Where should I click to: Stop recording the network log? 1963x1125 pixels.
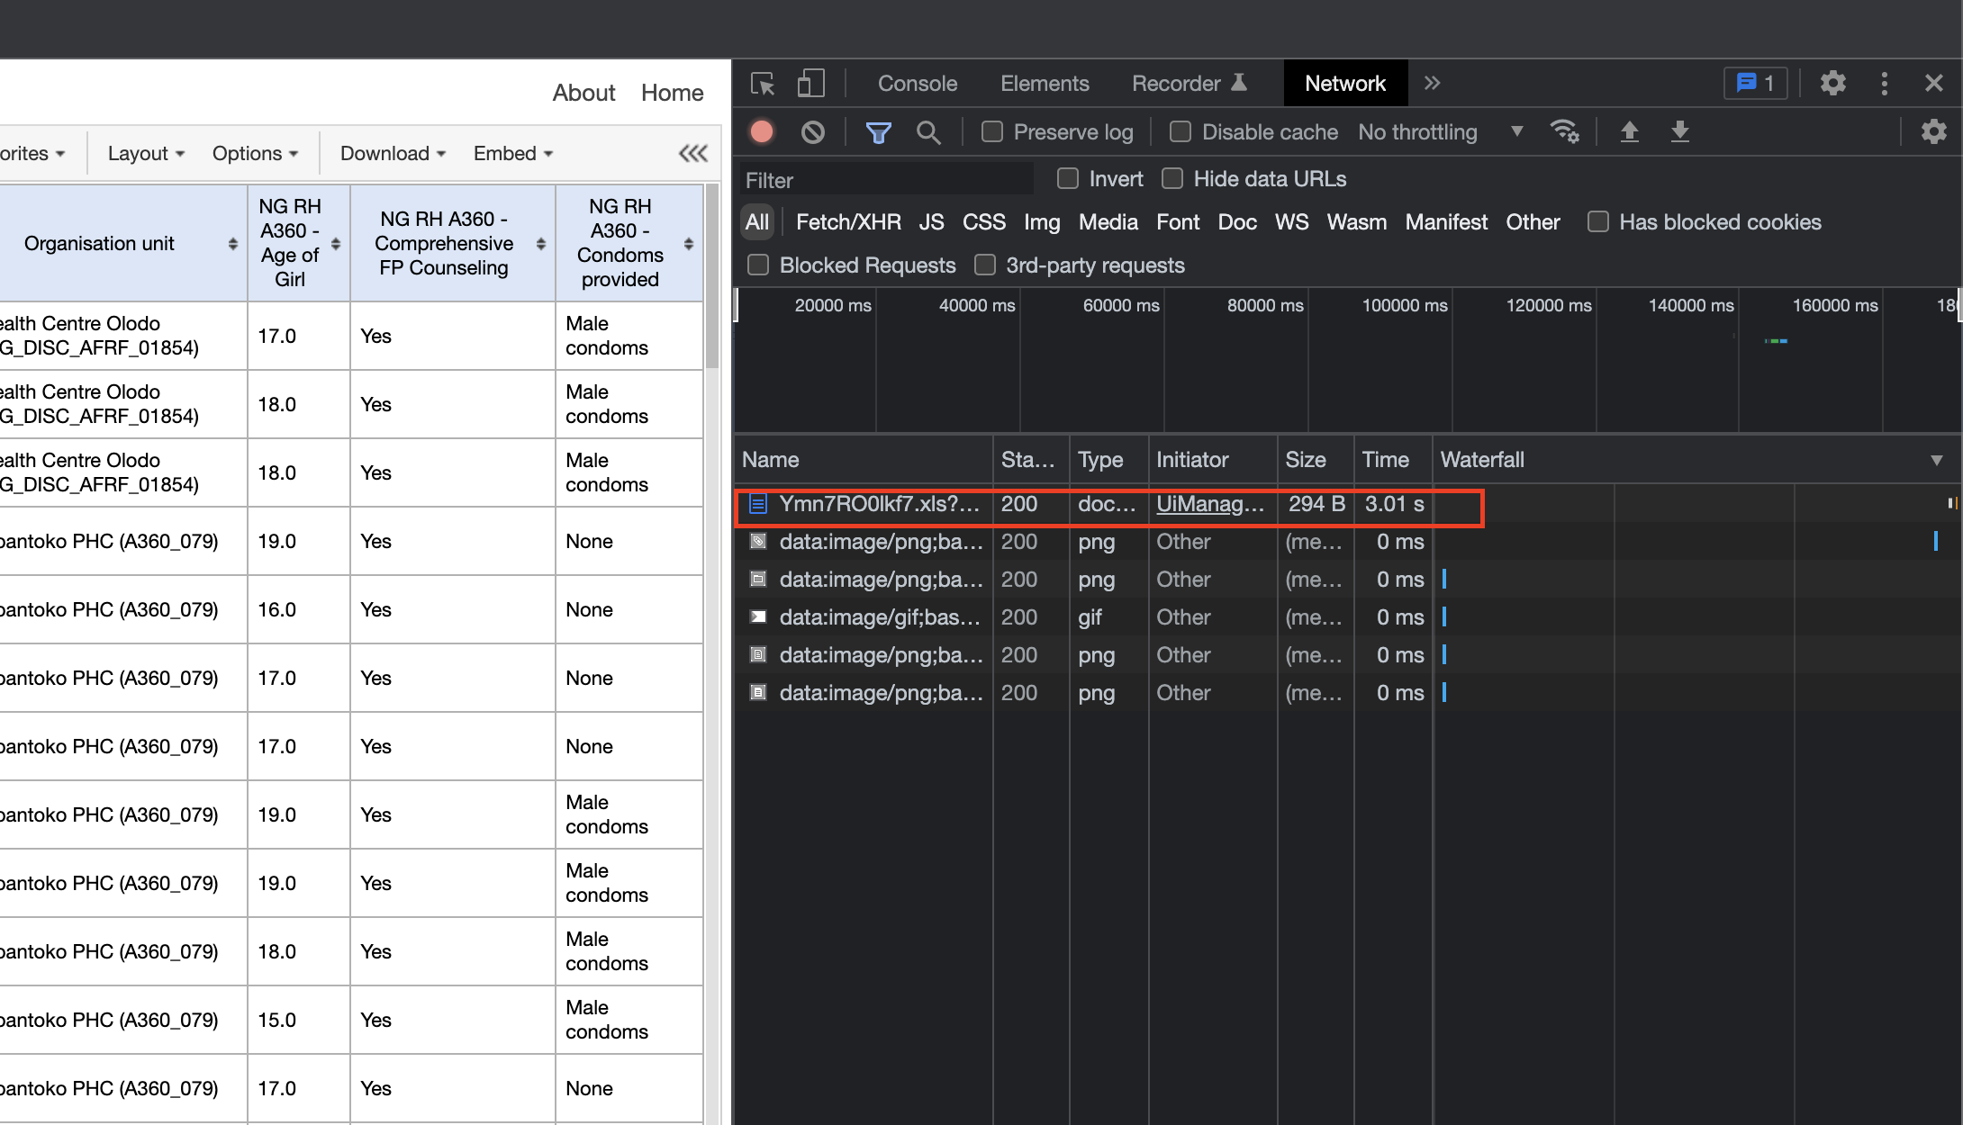(762, 132)
